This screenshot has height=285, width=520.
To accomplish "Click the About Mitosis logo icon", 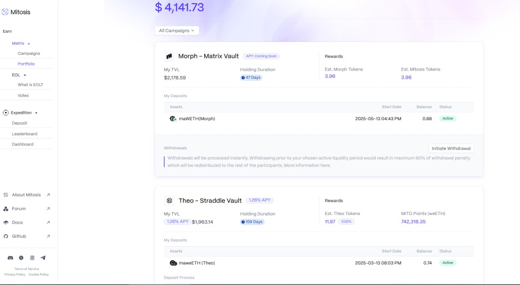I will 6,195.
